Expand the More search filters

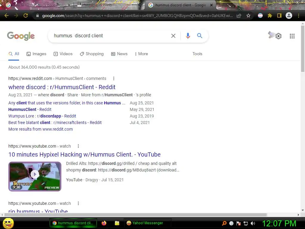[x=141, y=54]
